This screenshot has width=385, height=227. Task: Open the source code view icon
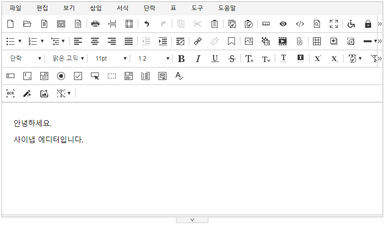(300, 24)
